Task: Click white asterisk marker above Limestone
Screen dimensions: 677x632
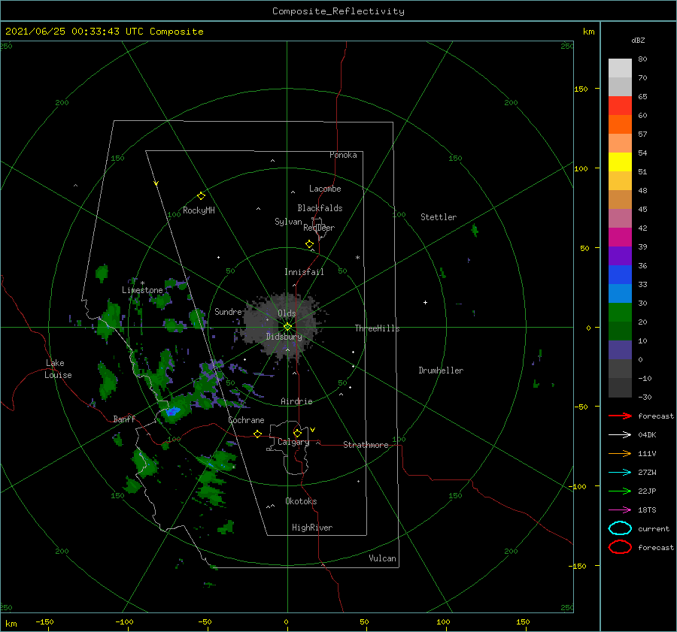Action: click(x=142, y=283)
